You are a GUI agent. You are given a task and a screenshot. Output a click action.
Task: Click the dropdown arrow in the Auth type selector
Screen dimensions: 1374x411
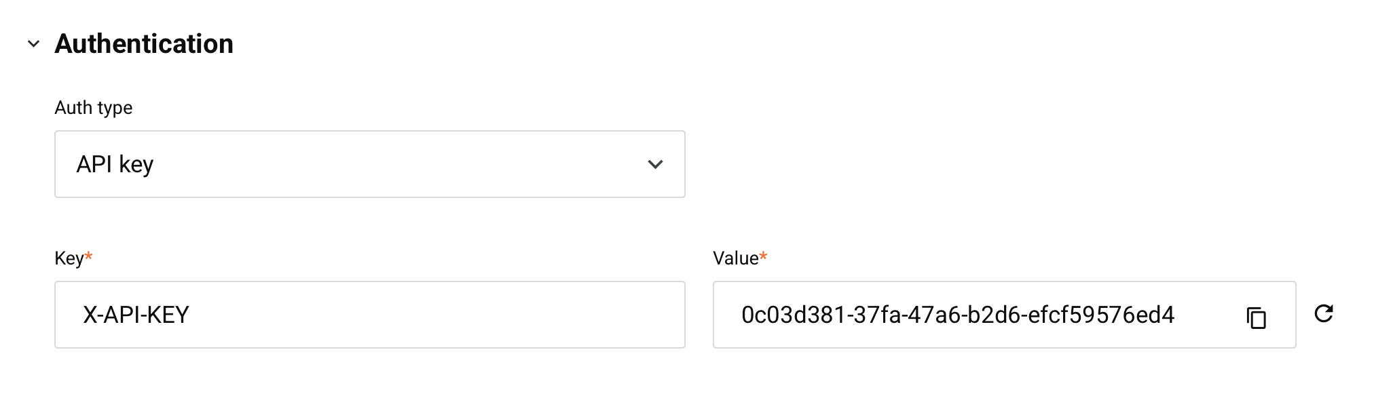(654, 164)
